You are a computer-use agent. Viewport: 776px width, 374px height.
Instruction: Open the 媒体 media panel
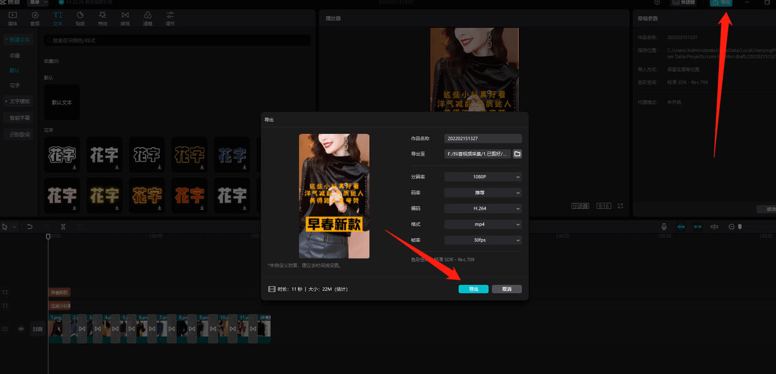coord(13,18)
